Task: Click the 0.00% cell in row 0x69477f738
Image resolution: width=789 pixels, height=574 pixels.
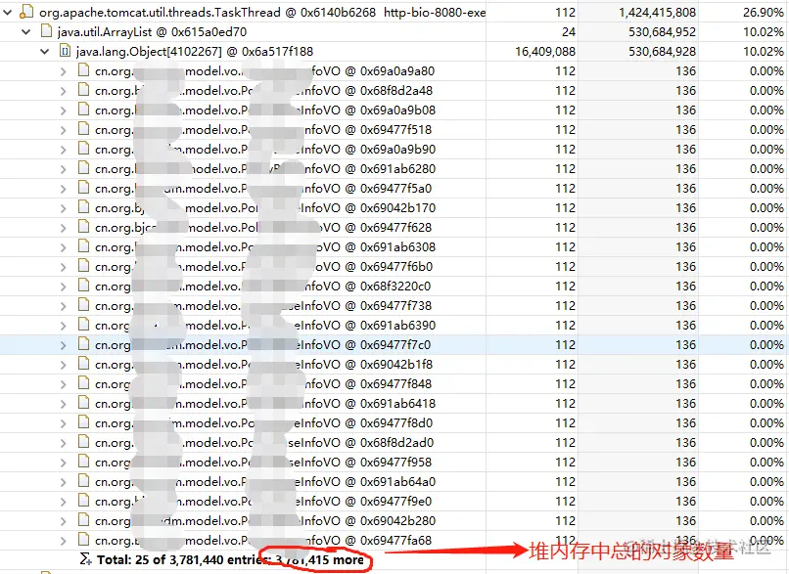Action: coord(766,306)
